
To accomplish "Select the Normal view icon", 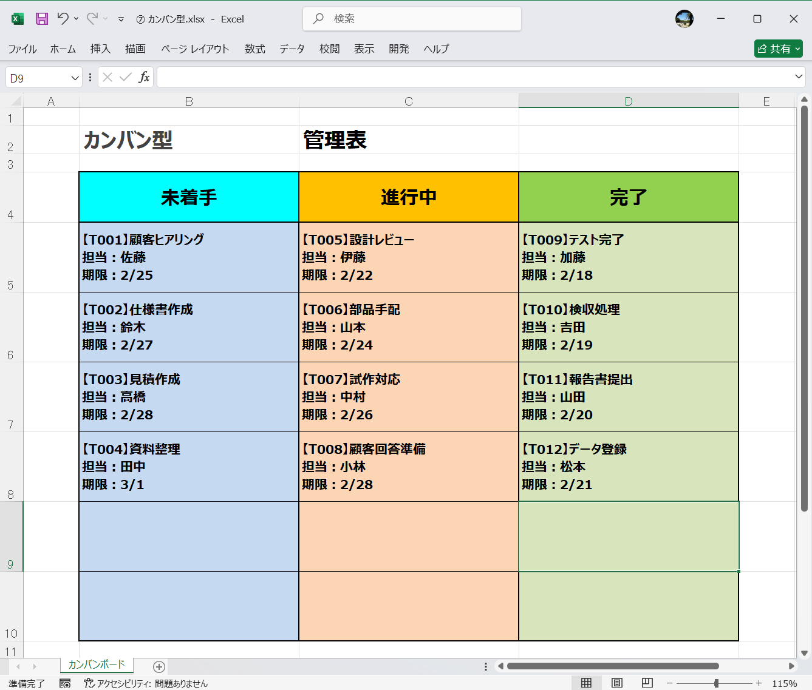I will tap(587, 682).
